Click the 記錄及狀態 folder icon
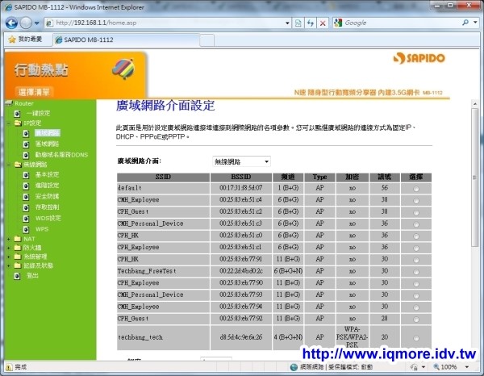This screenshot has width=484, height=376. point(18,265)
